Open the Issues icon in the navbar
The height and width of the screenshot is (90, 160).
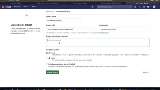[x=135, y=7]
